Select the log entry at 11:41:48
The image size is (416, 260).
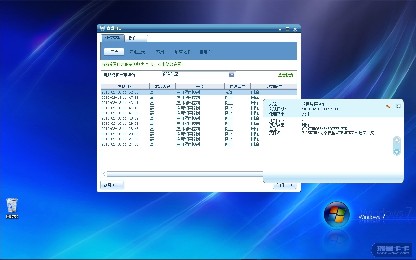(182, 108)
